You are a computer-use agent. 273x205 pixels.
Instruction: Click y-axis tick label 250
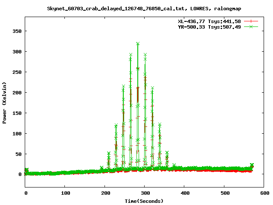tap(17, 72)
